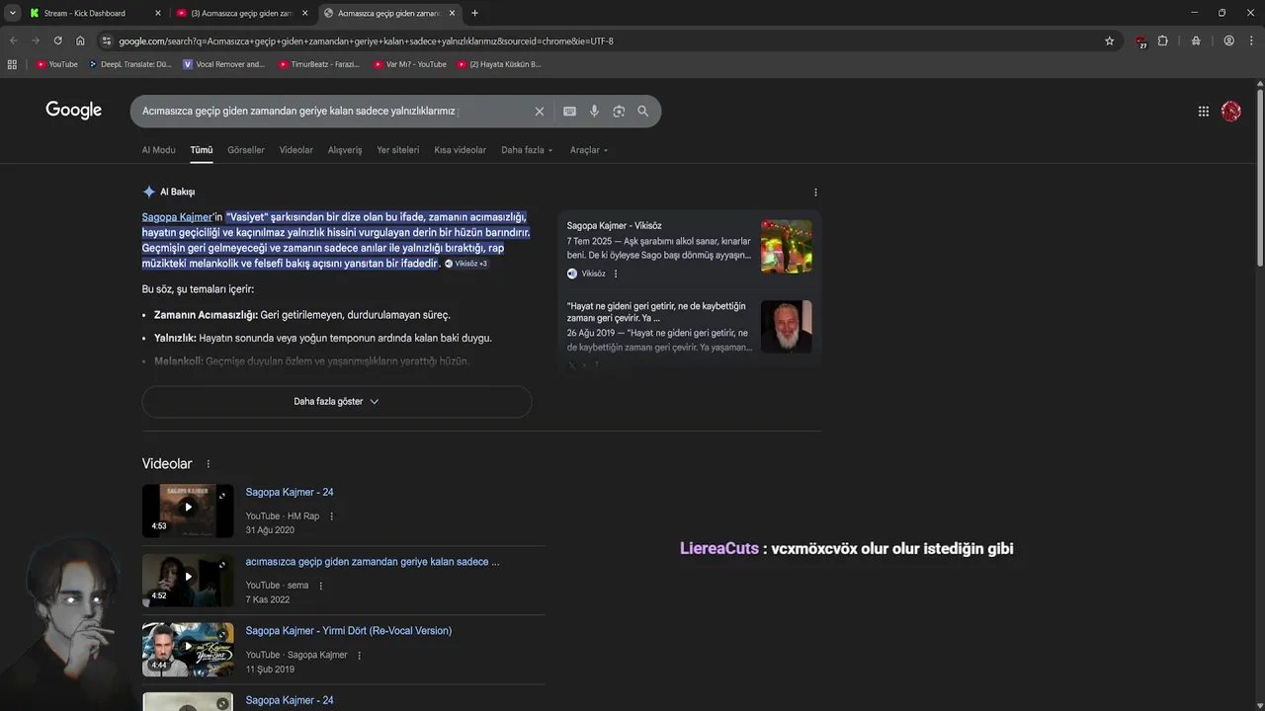Open the apps grid in bookmarks bar

tap(12, 64)
